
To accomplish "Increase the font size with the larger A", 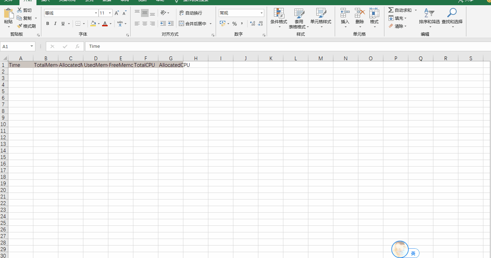I will click(117, 13).
